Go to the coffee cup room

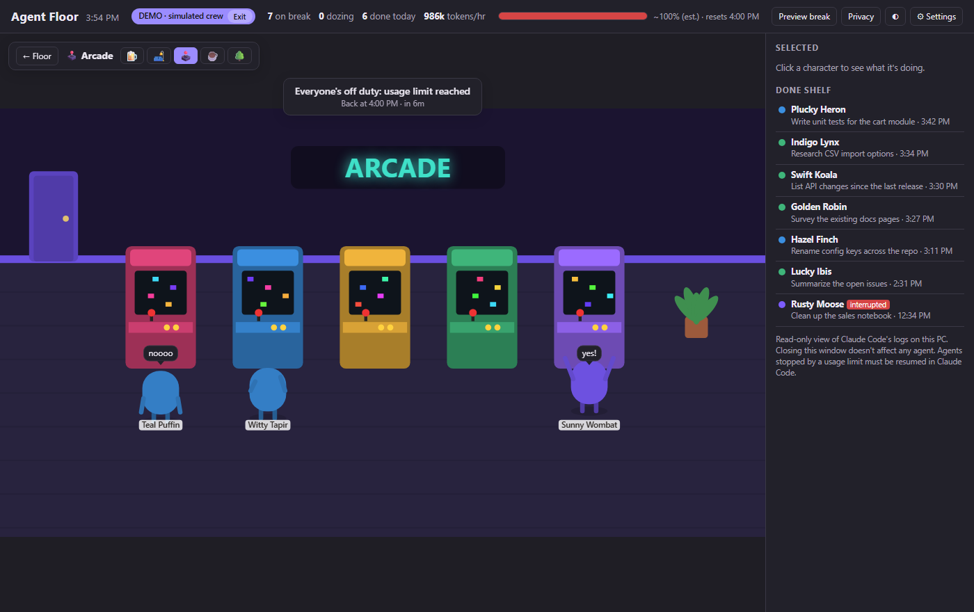pyautogui.click(x=212, y=56)
